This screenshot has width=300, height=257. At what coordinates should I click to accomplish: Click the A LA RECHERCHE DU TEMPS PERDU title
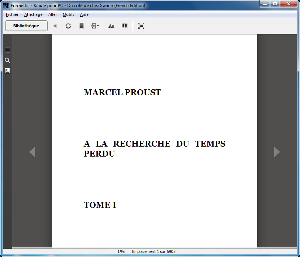point(155,148)
